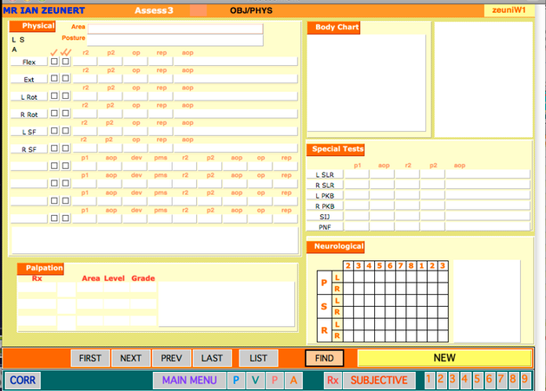Open page 4 in bottom bar
Viewport: 546px width, 391px height.
coord(464,379)
